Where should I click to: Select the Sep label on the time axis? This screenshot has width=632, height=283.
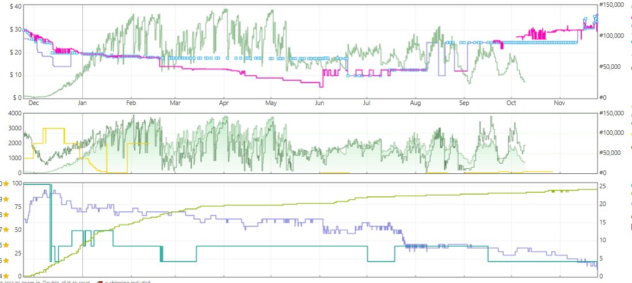coord(464,103)
